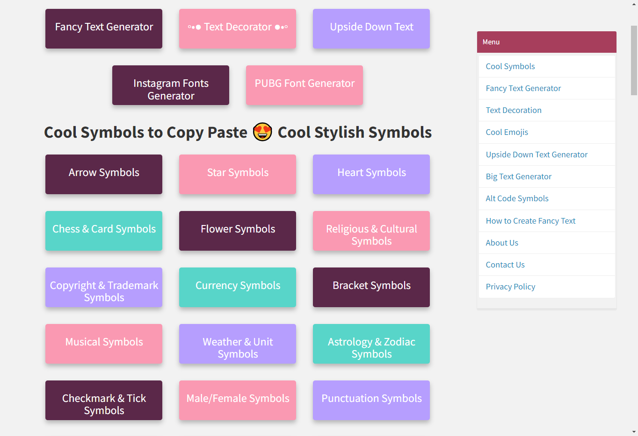Click scrollbar down arrow
This screenshot has height=436, width=638.
pyautogui.click(x=634, y=432)
